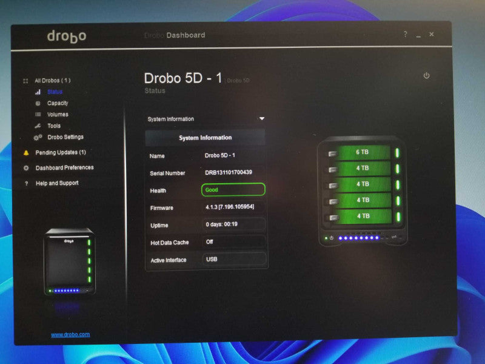
Task: Click the Volumes list icon
Action: [38, 115]
